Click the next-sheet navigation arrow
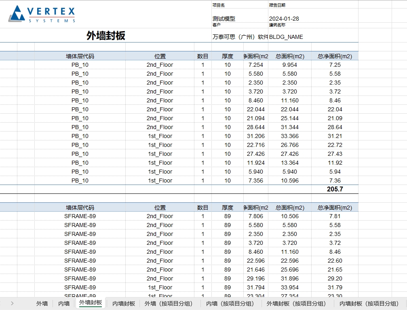 coord(12,303)
